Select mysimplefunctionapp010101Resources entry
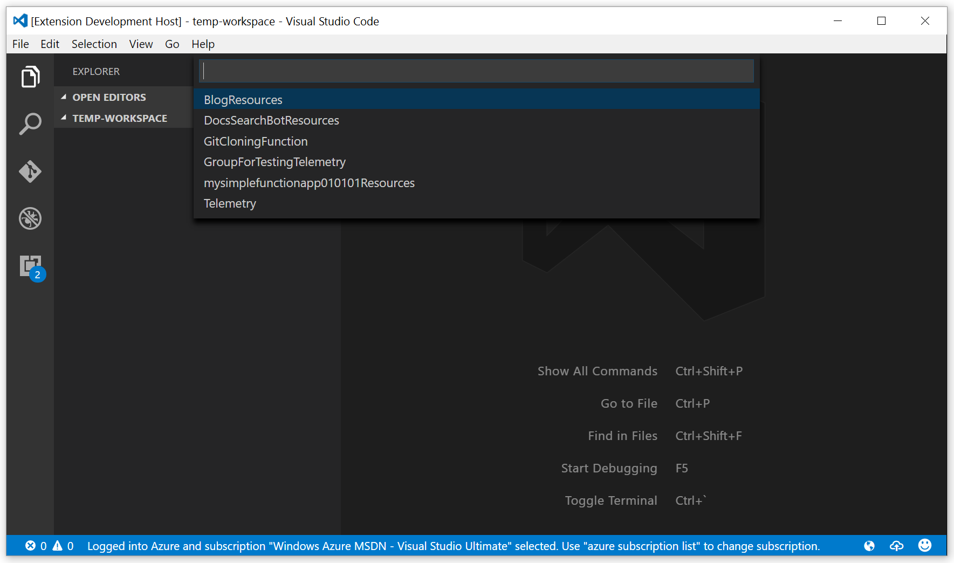 pyautogui.click(x=477, y=183)
